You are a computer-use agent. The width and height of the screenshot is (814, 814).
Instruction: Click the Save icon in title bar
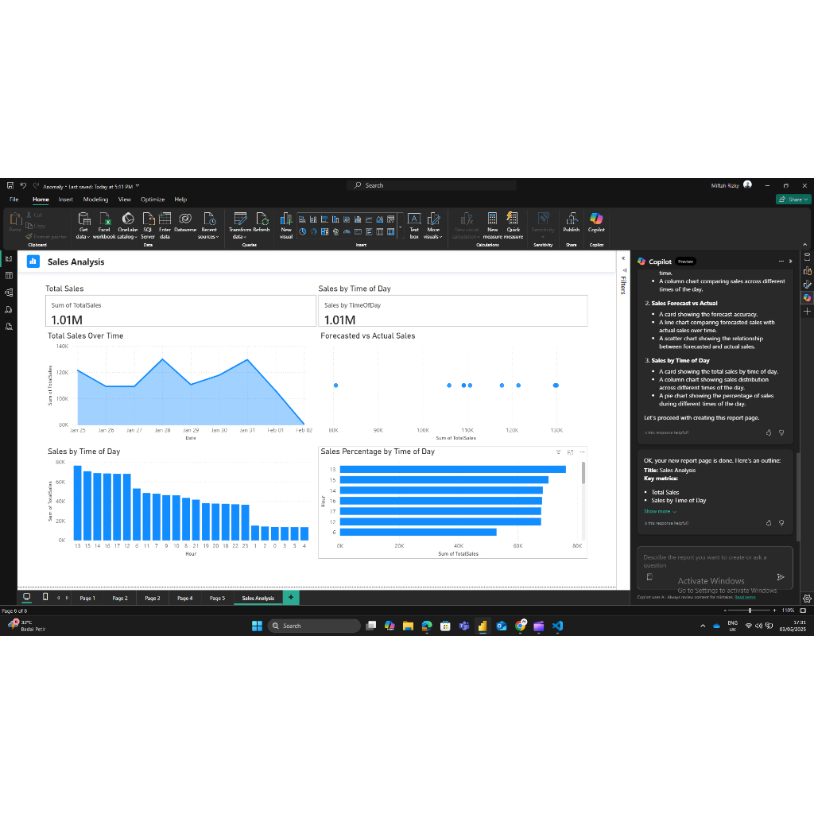point(10,185)
